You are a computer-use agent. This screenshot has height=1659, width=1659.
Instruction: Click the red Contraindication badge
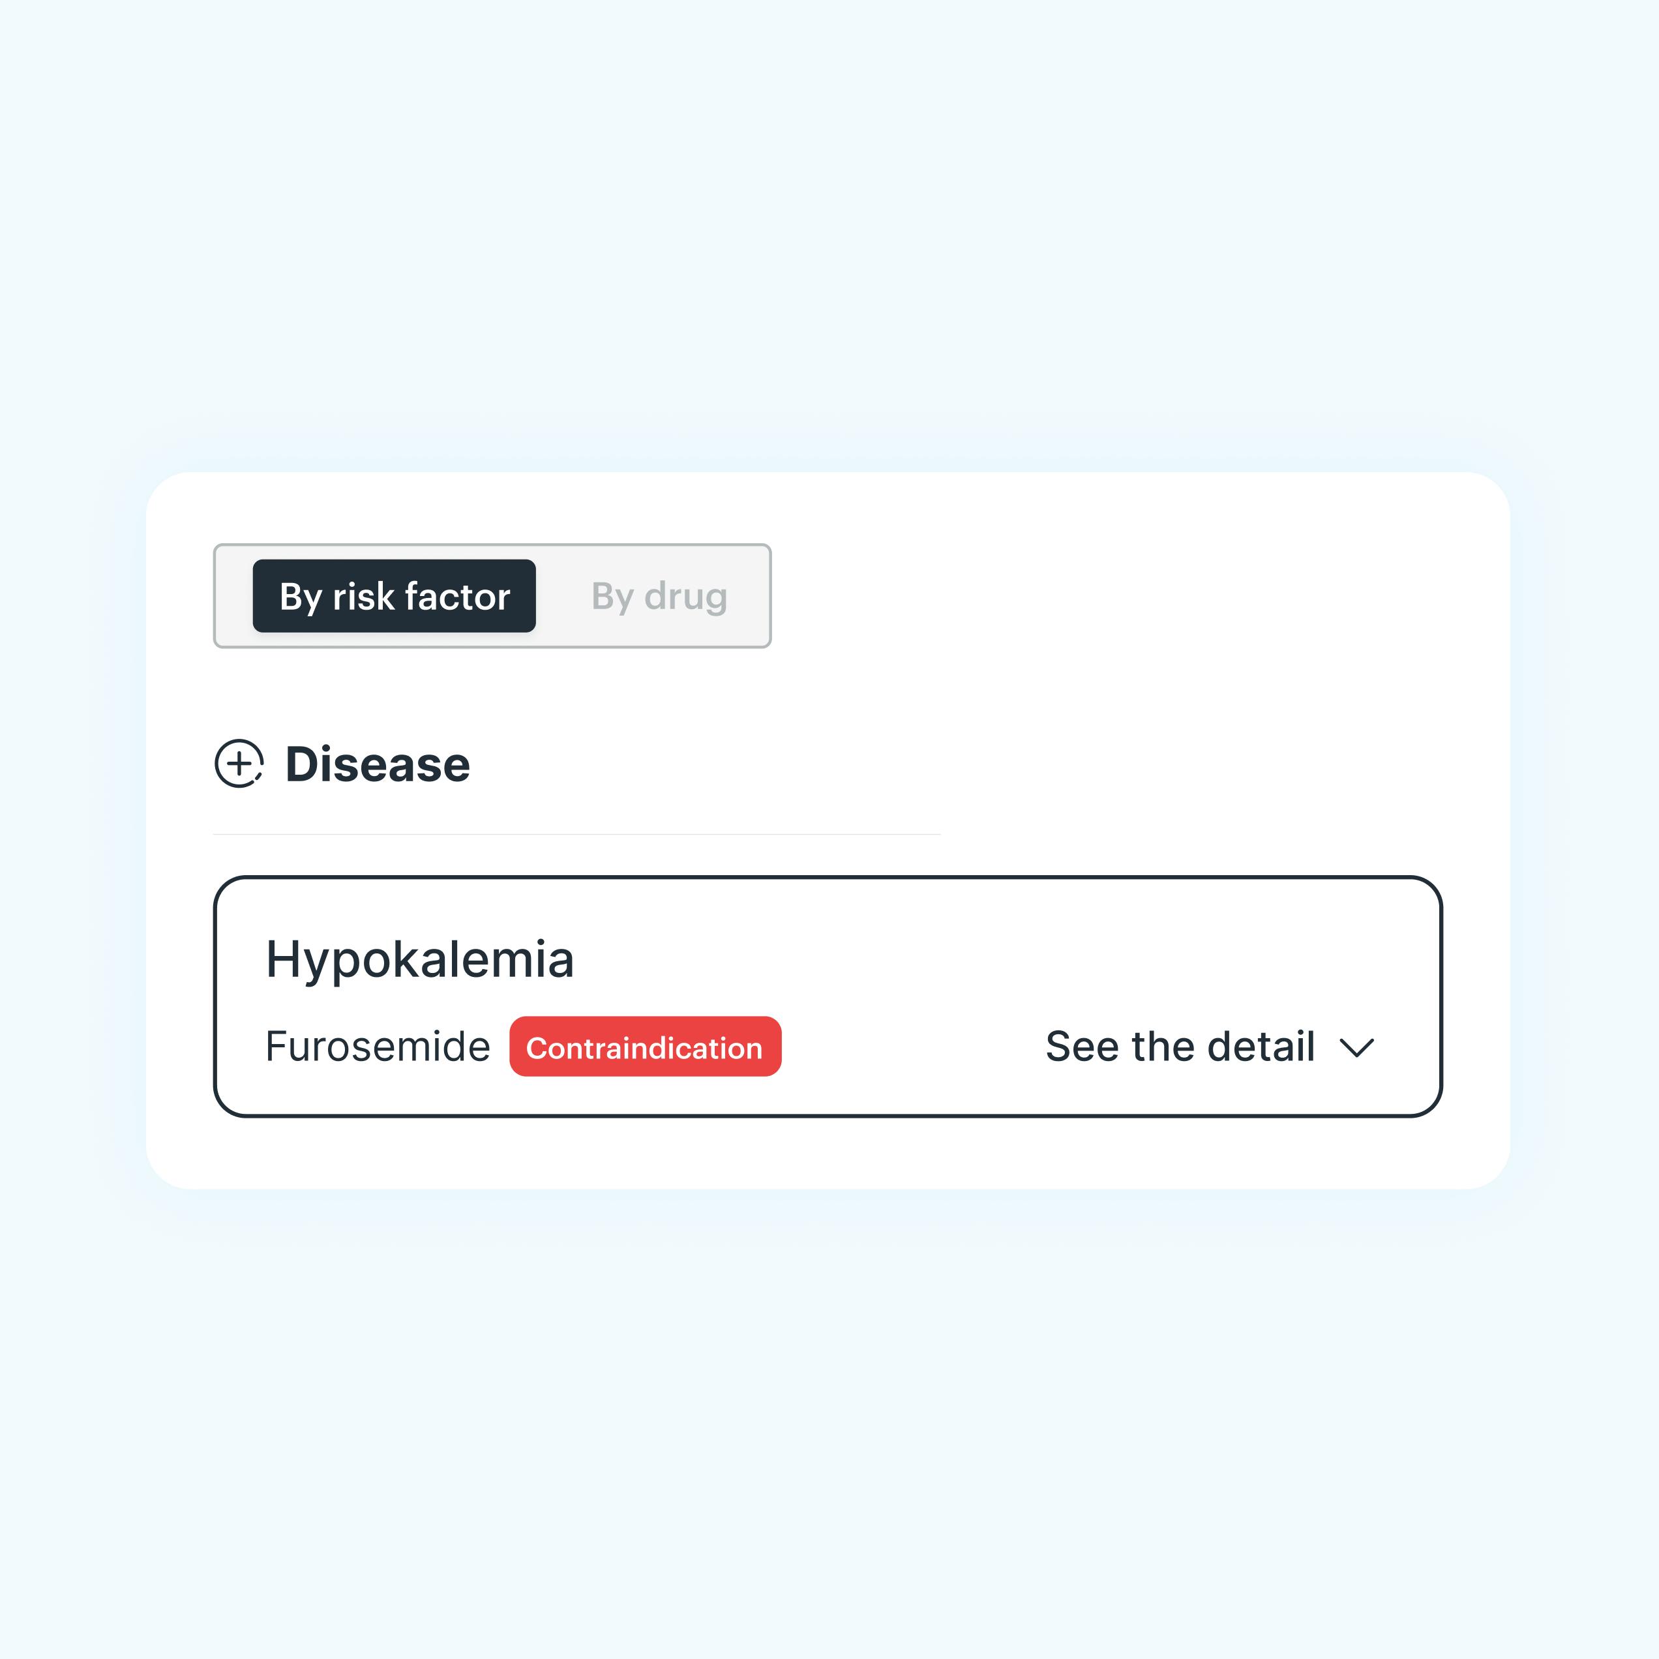pos(645,1047)
